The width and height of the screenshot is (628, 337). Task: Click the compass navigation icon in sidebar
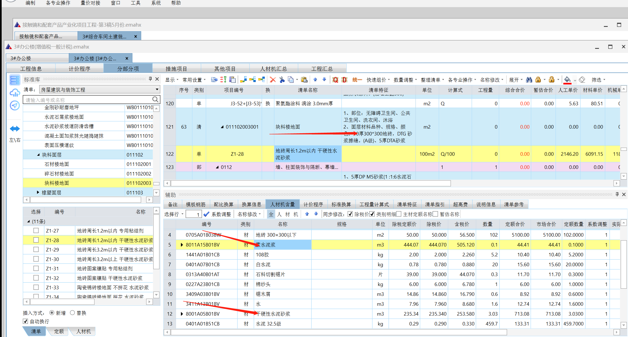pos(15,106)
